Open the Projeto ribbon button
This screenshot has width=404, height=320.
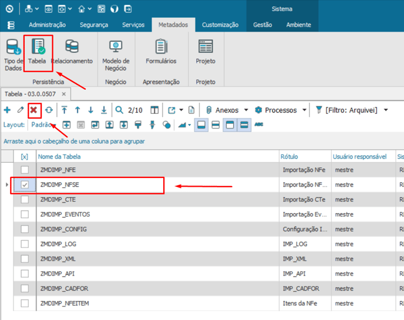[206, 51]
